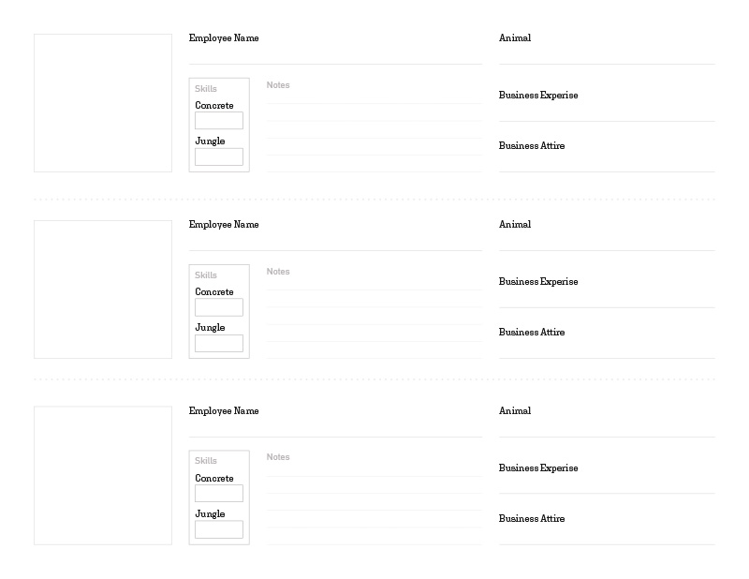The width and height of the screenshot is (749, 579).
Task: Focus the third record's Employee Name field
Action: coord(335,424)
